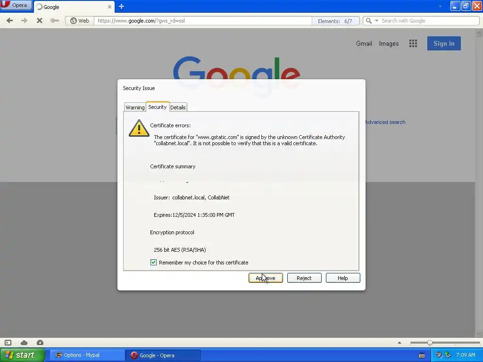483x362 pixels.
Task: Switch to the Details tab
Action: pos(178,107)
